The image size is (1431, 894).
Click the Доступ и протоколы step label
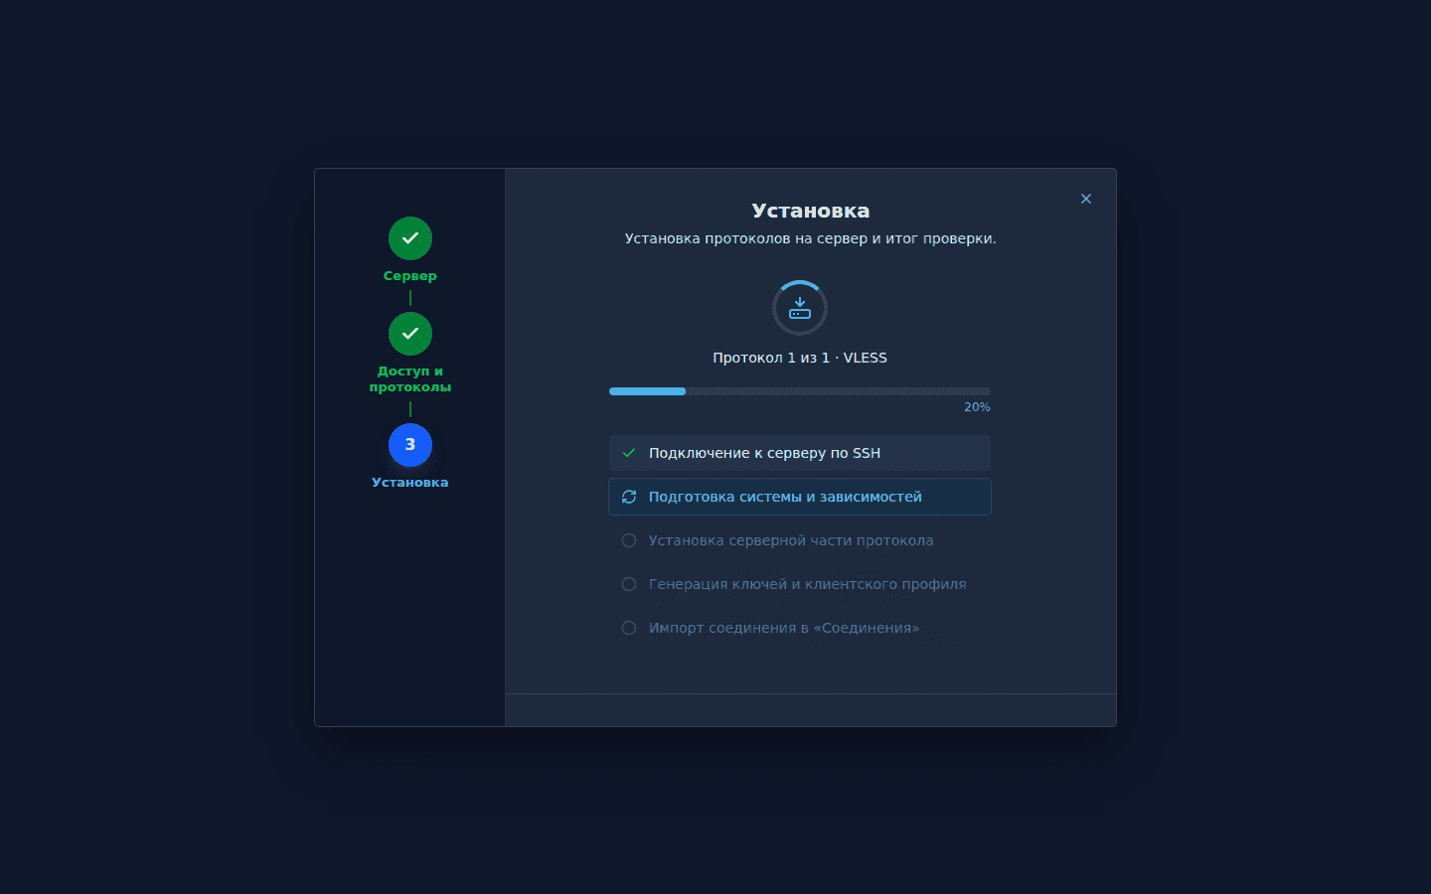point(410,379)
